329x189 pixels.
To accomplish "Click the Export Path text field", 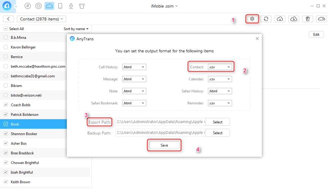I will click(161, 122).
